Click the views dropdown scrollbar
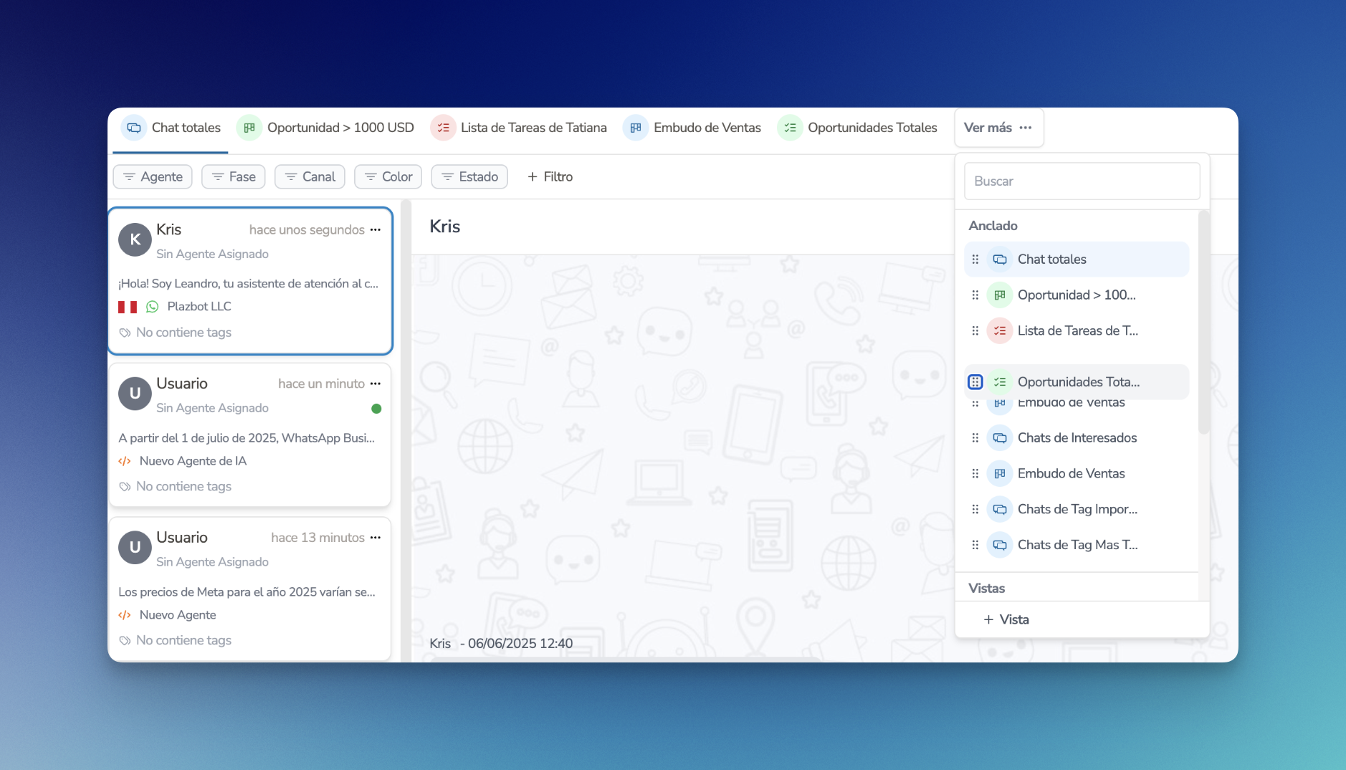Screen dimensions: 1346x770 click(x=1204, y=323)
